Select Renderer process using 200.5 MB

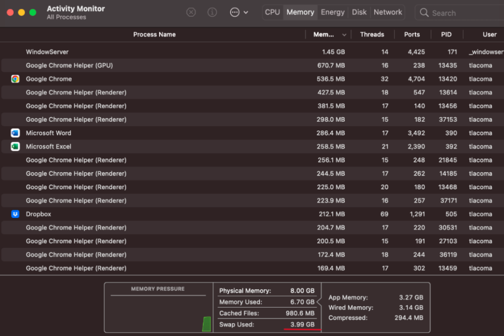click(x=252, y=241)
